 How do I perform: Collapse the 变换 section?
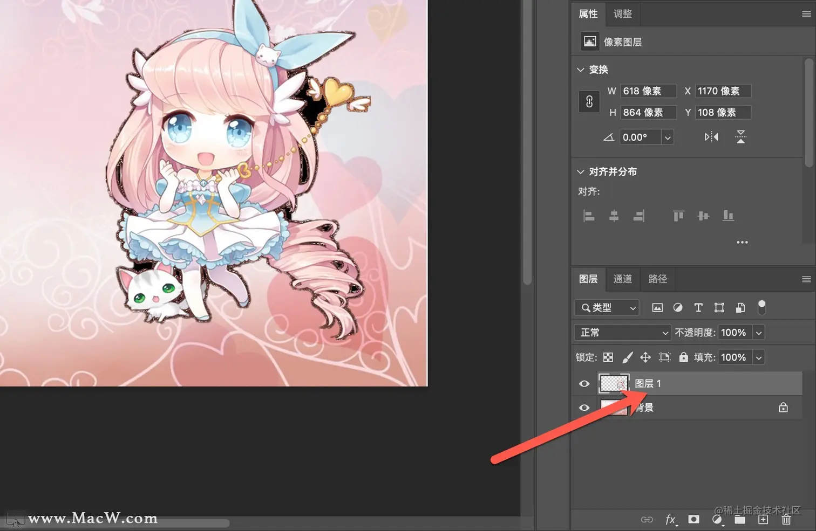(581, 70)
